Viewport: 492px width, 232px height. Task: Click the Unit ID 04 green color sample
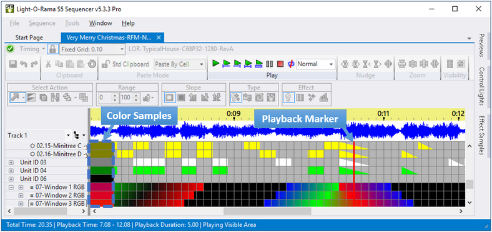click(x=101, y=171)
